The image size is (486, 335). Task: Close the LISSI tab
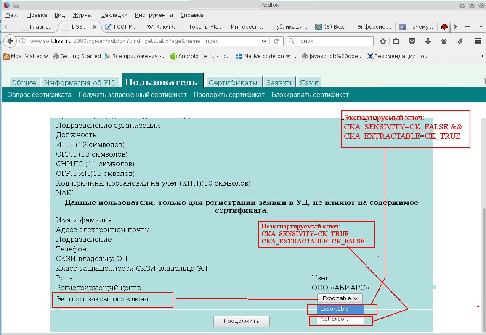pyautogui.click(x=95, y=27)
